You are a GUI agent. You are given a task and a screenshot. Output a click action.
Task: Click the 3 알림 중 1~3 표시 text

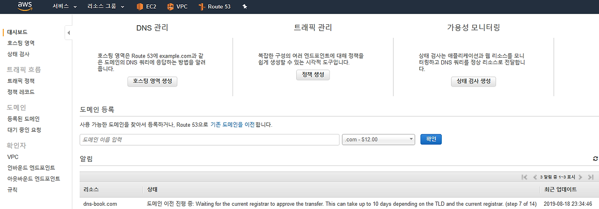[x=557, y=178]
